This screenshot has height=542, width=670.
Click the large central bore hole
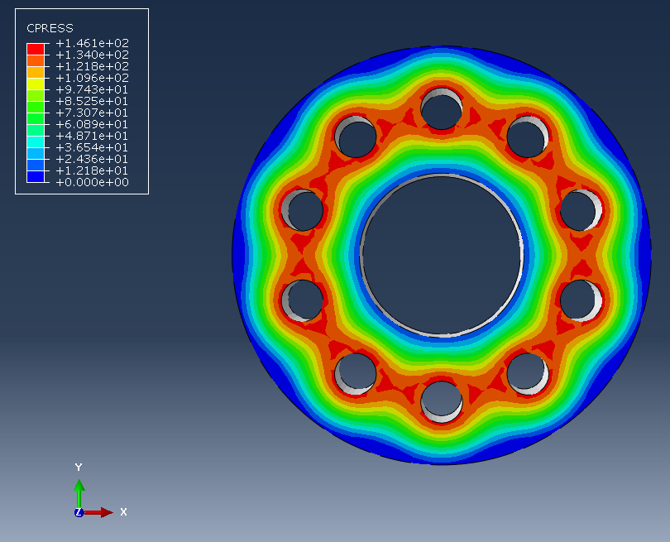443,255
